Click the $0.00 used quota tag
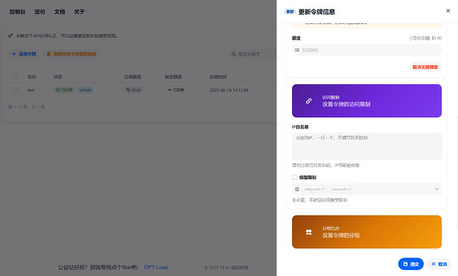 133,90
